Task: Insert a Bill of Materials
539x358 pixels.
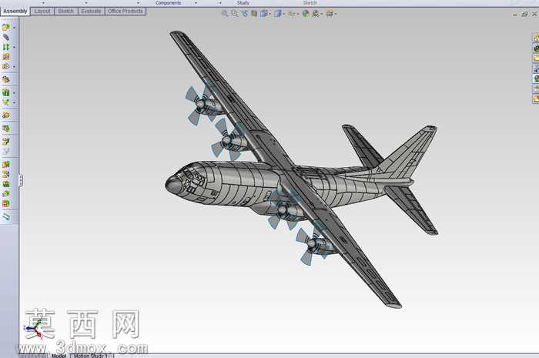Action: (x=6, y=129)
